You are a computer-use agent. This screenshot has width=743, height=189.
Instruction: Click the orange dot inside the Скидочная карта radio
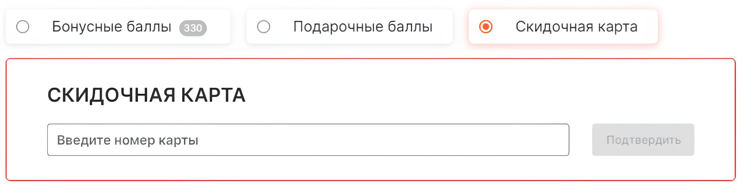point(486,27)
